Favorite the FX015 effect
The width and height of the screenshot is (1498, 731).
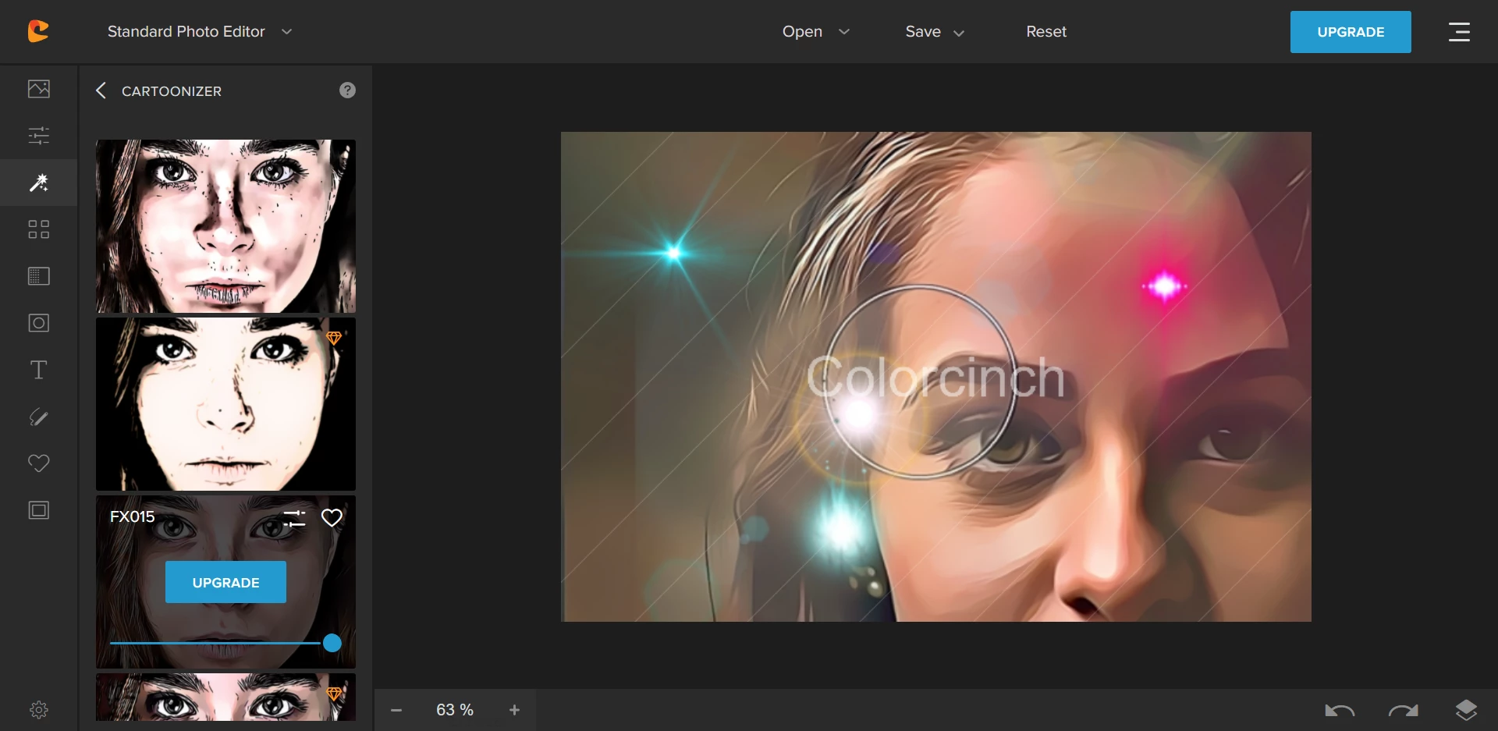[x=332, y=518]
